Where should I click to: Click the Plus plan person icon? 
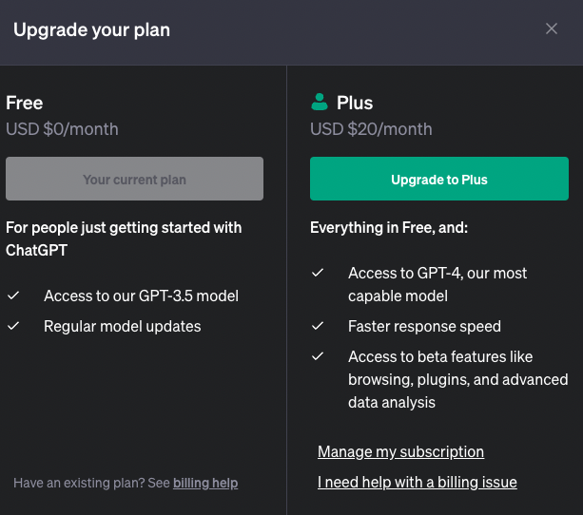[x=320, y=102]
